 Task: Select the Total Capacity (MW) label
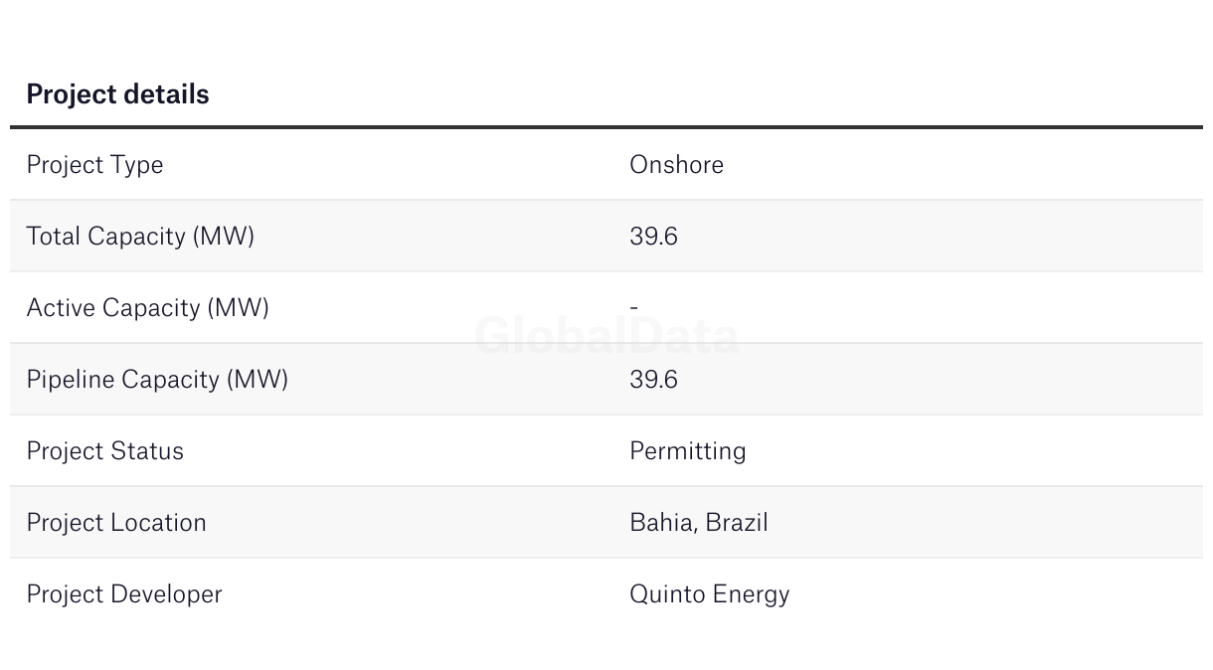point(140,237)
